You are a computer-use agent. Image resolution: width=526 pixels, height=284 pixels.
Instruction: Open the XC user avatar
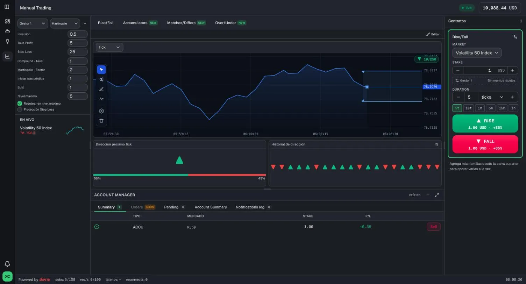[x=7, y=276]
